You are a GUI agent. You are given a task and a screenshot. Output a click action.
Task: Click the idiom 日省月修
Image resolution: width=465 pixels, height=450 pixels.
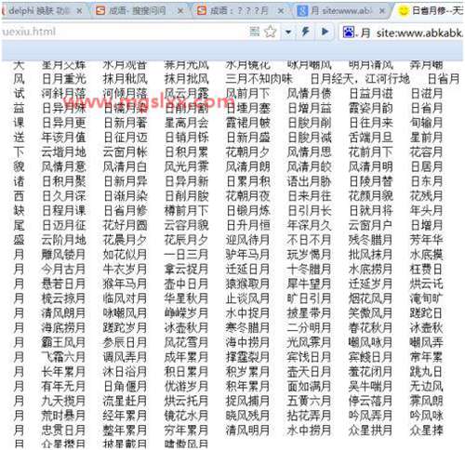(126, 210)
